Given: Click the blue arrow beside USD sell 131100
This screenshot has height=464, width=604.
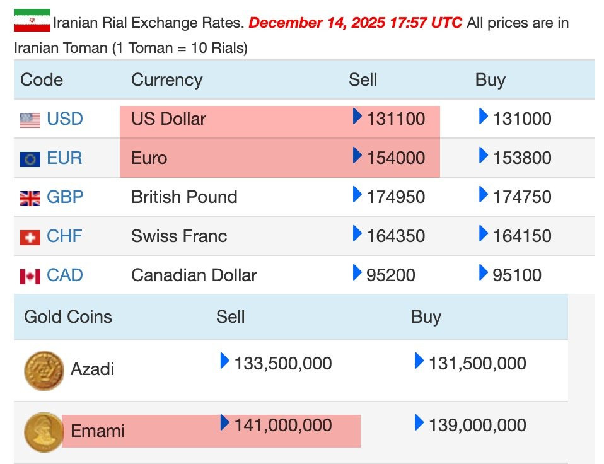Looking at the screenshot, I should tap(357, 116).
